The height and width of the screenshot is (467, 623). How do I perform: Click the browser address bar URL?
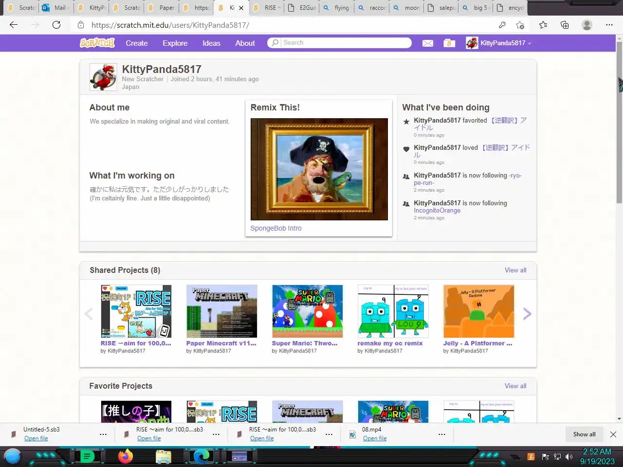click(170, 25)
